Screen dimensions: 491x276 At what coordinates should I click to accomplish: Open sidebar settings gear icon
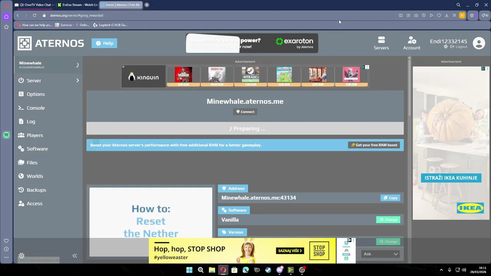(x=21, y=256)
